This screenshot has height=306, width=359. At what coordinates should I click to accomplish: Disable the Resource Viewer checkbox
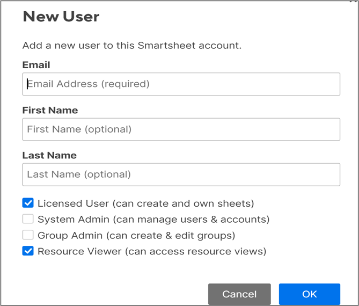(28, 251)
